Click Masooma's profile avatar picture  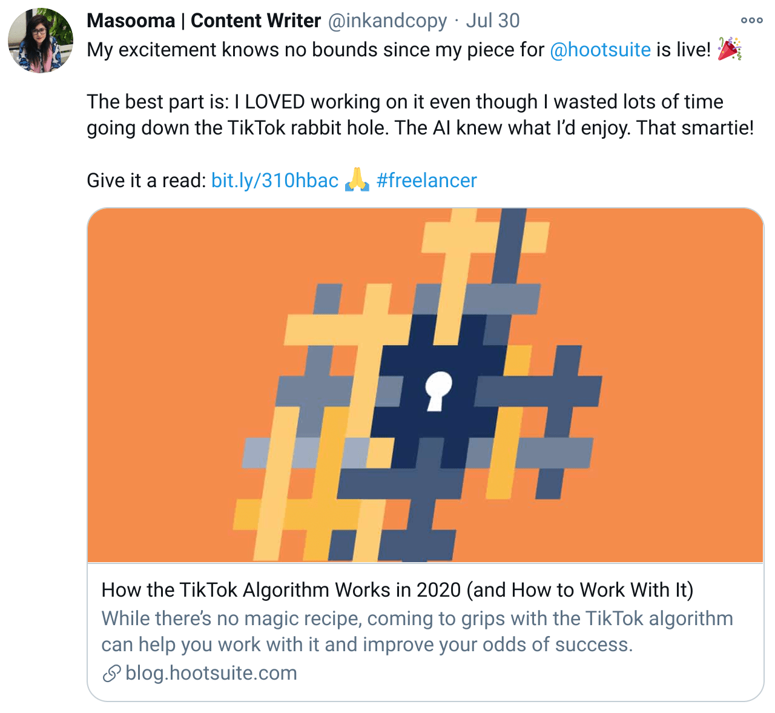point(41,41)
